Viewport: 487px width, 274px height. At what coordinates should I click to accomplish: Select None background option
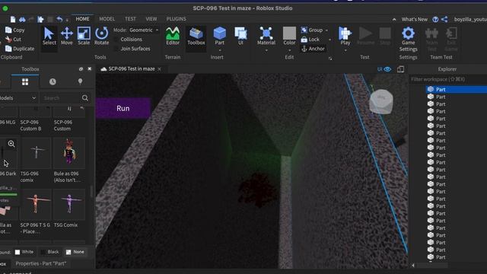tap(75, 252)
